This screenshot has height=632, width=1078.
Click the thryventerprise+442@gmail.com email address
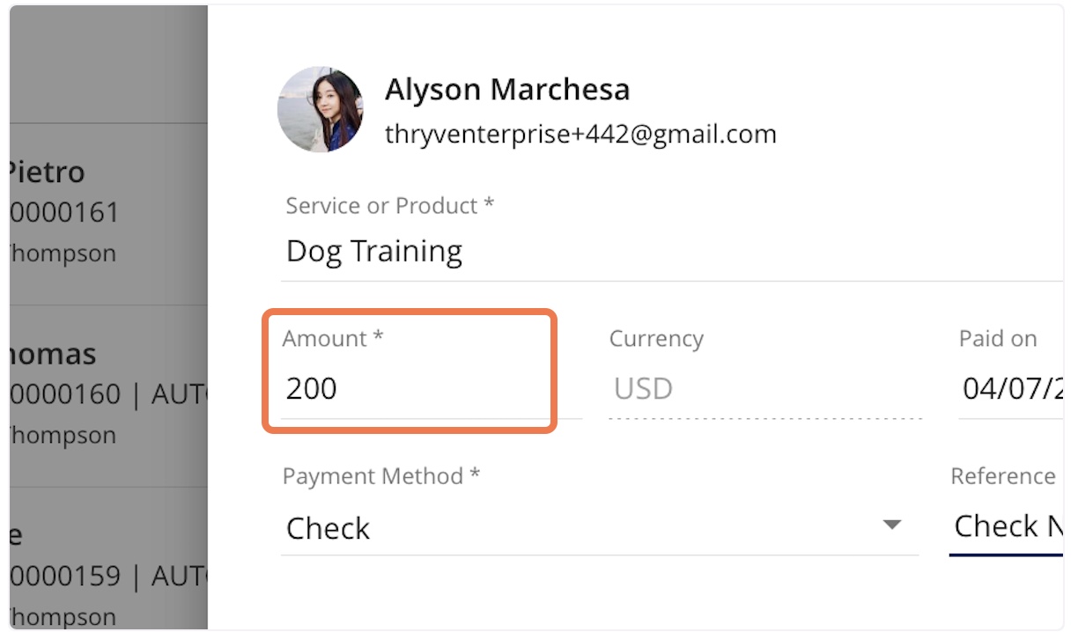coord(580,135)
